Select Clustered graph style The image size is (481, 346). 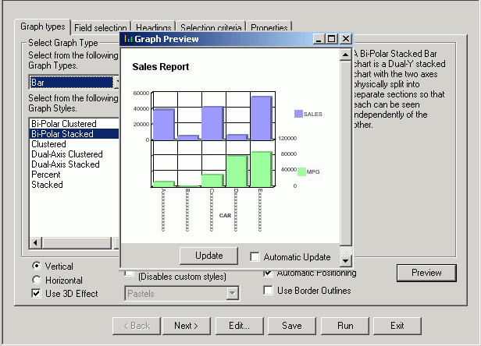[x=74, y=144]
